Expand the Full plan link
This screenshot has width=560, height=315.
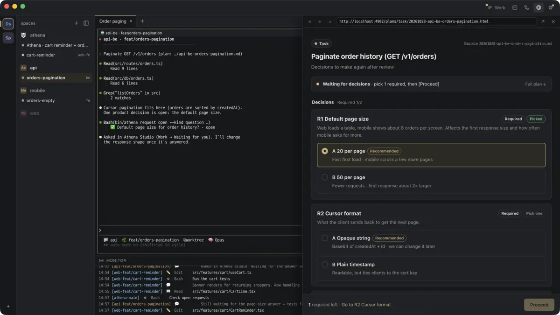(x=536, y=84)
